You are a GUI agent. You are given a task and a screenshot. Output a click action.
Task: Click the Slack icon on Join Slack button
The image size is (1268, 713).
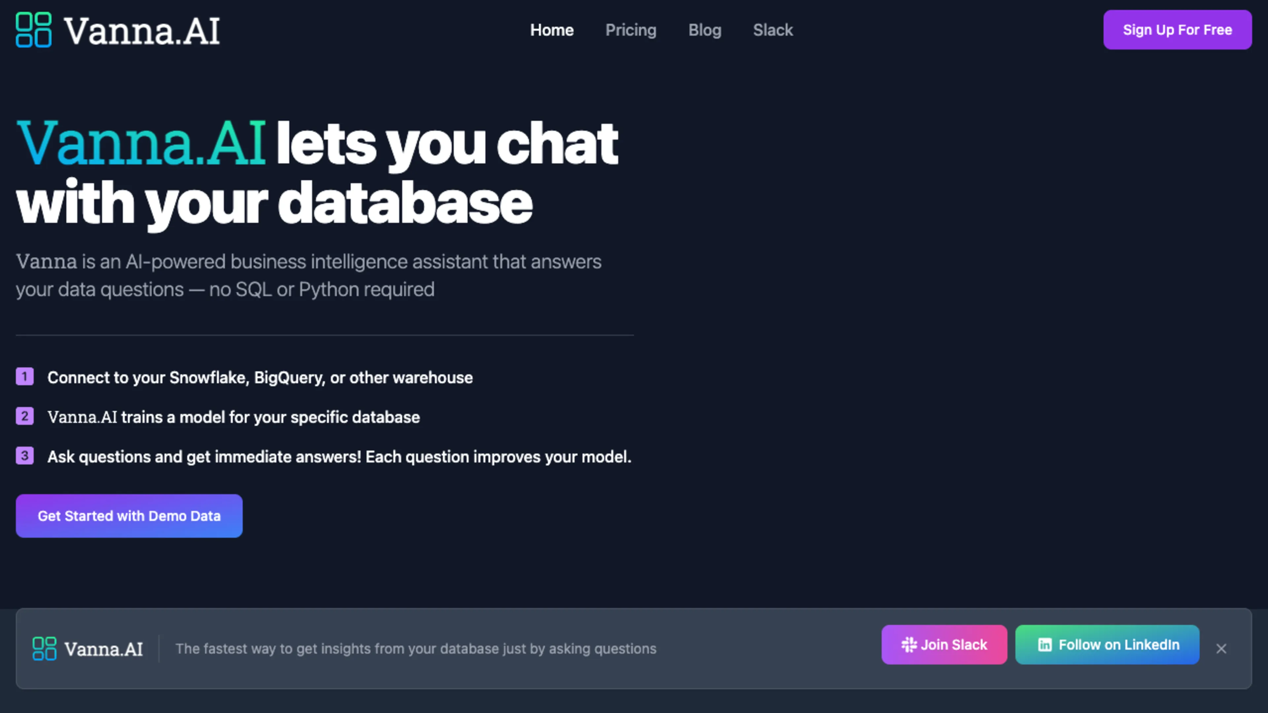point(910,645)
